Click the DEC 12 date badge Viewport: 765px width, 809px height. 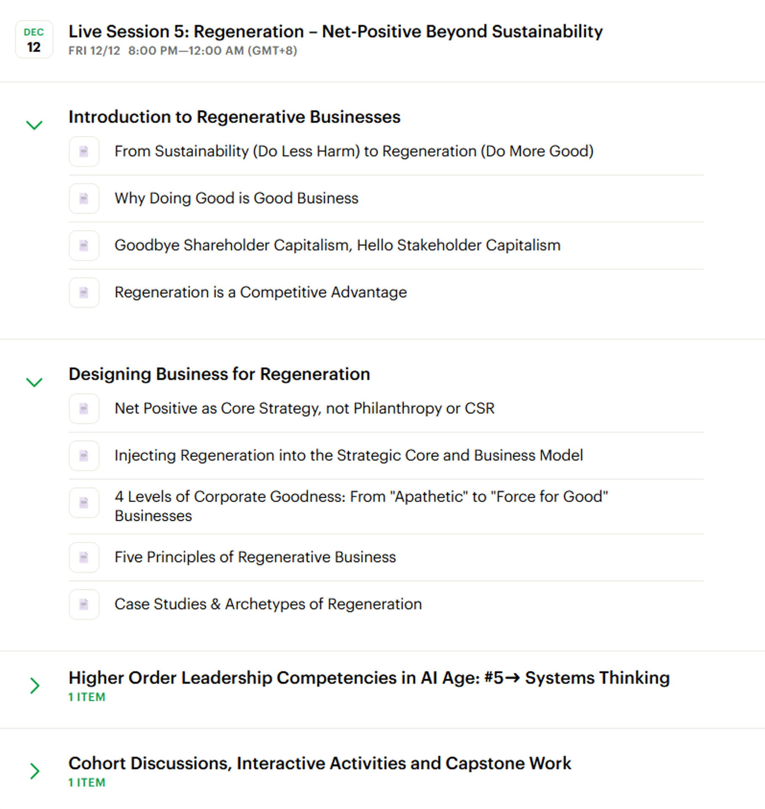point(34,39)
